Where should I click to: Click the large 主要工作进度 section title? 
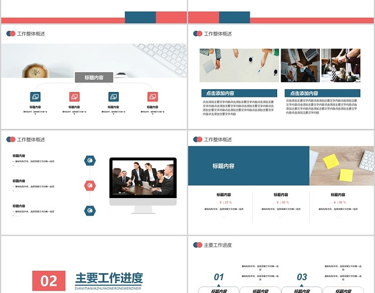109,278
